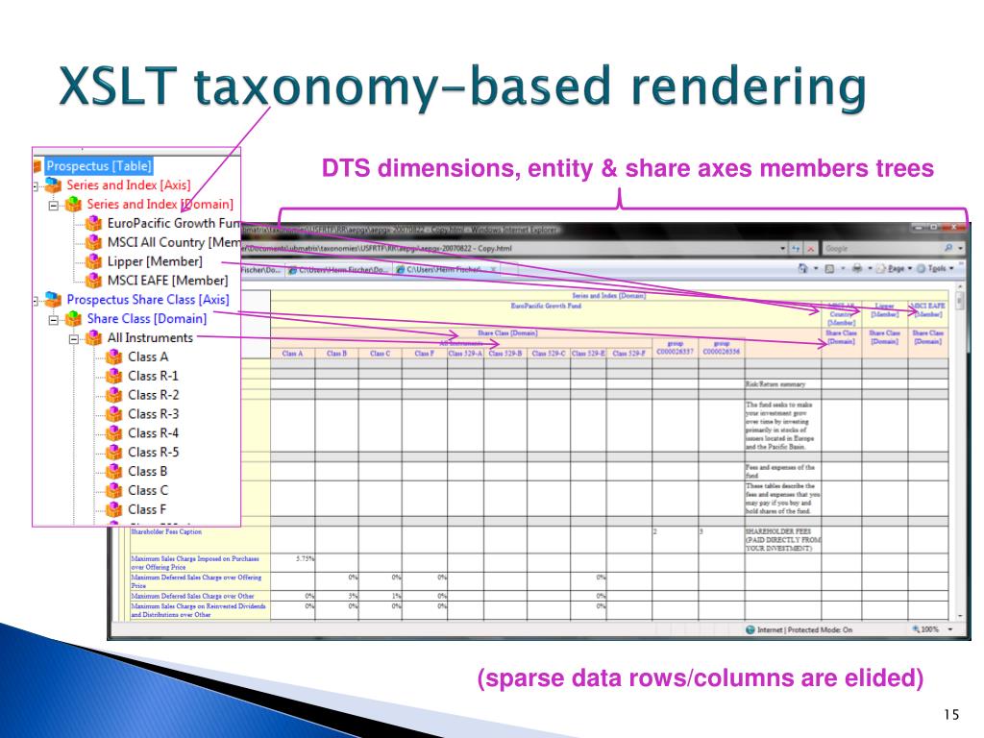Click the 100% zoom level indicator

click(925, 628)
